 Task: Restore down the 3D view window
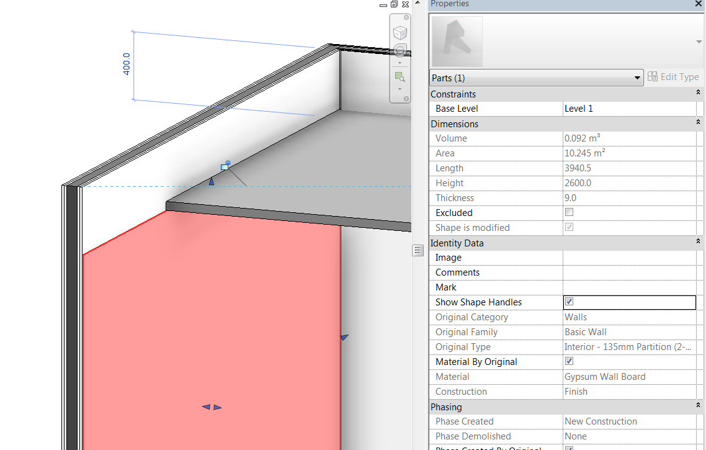pos(395,4)
